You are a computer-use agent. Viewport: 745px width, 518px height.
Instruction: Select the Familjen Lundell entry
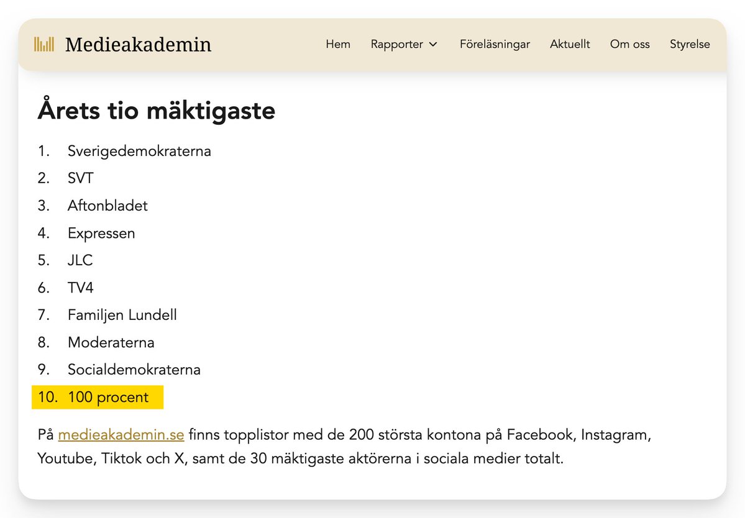pos(122,315)
